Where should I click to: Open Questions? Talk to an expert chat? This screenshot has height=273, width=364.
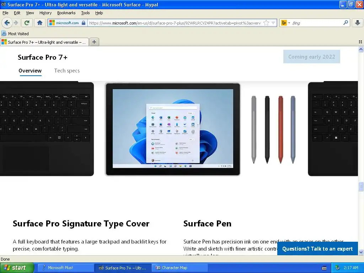[x=317, y=248]
